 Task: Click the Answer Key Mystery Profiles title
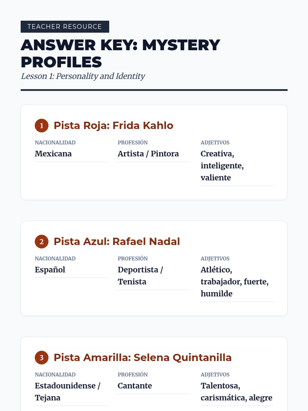(x=120, y=53)
